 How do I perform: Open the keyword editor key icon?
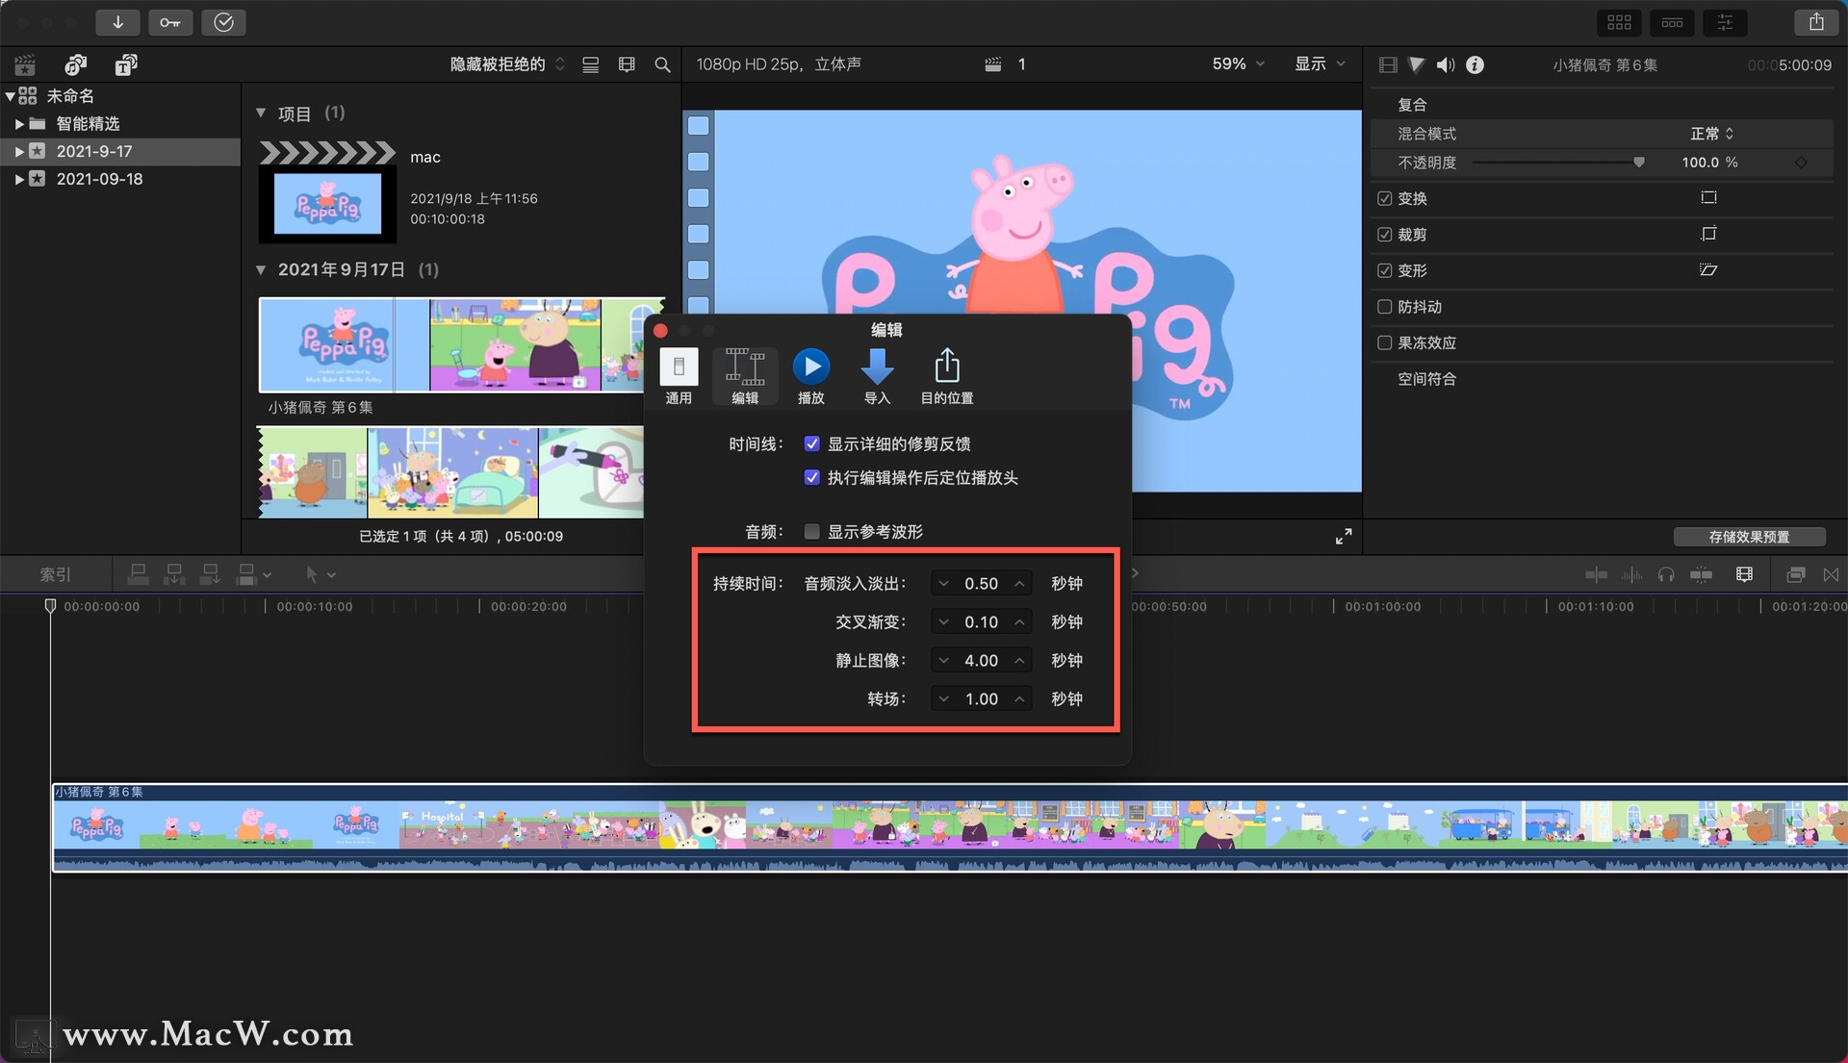point(170,22)
